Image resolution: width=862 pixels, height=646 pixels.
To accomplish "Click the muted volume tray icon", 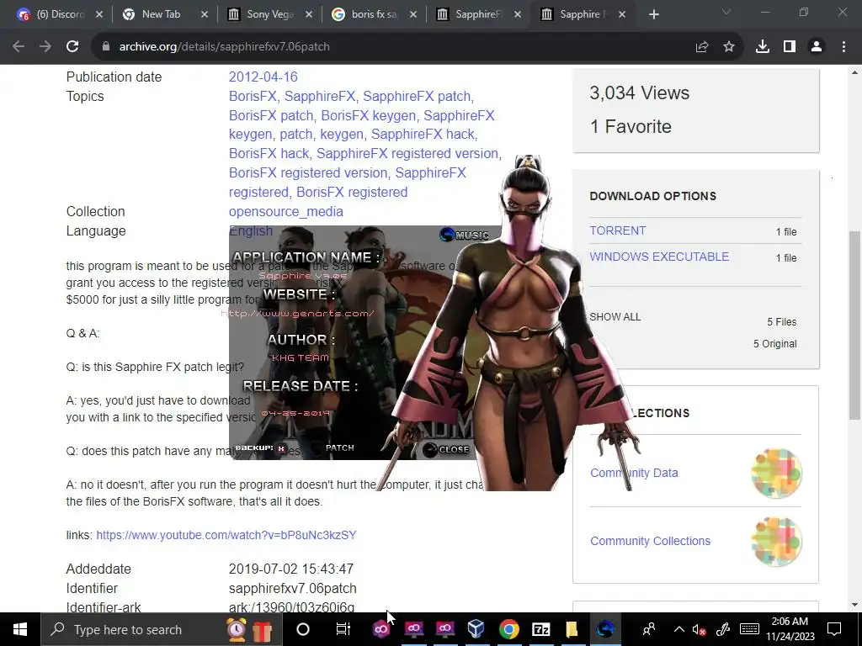I will pos(699,629).
